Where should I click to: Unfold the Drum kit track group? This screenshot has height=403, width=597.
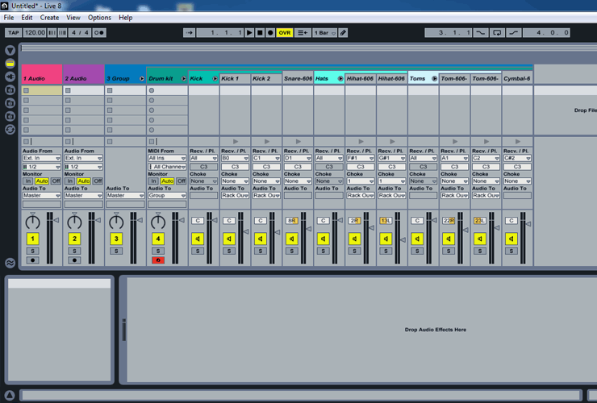(x=183, y=79)
